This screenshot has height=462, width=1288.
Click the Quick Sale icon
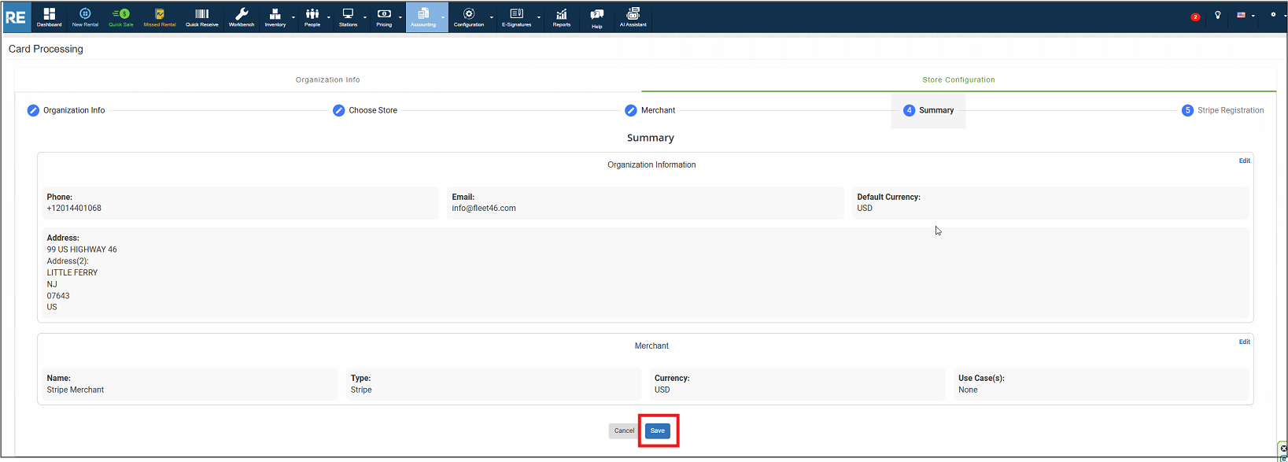click(121, 17)
